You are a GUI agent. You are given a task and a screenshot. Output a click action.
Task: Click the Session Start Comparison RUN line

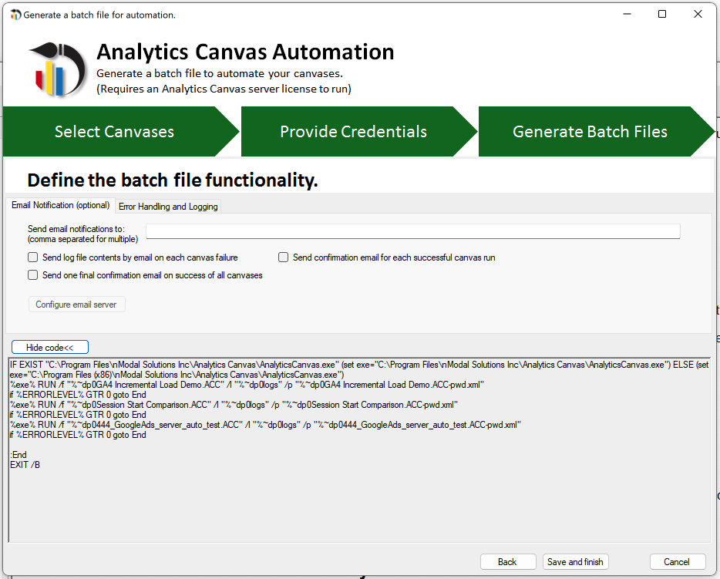pyautogui.click(x=234, y=405)
